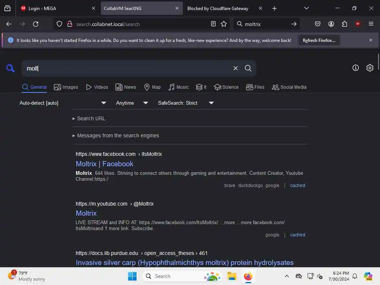Open the tracking protection shield icon

click(x=59, y=24)
